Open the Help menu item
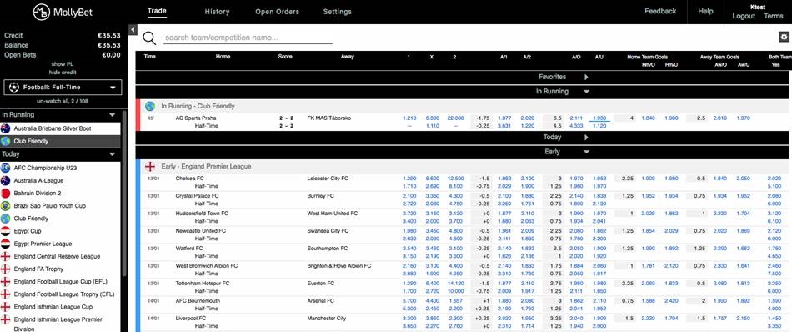792x332 pixels. 705,11
